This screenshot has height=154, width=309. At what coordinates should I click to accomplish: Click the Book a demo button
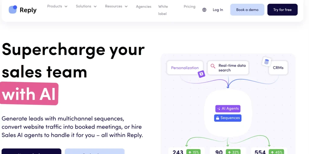[247, 10]
